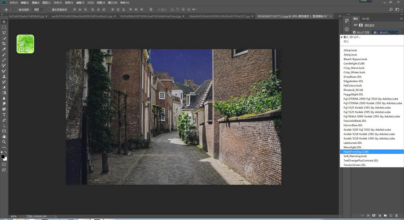The width and height of the screenshot is (404, 220).
Task: Select the Hand tool
Action: pos(4,136)
